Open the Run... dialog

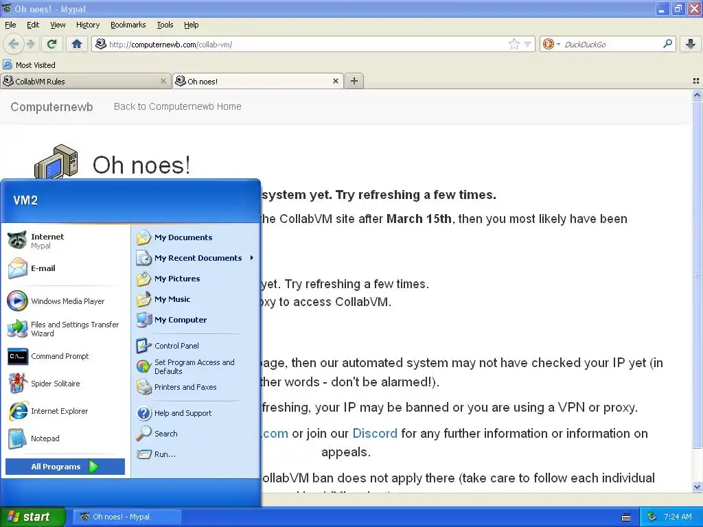tap(196, 454)
